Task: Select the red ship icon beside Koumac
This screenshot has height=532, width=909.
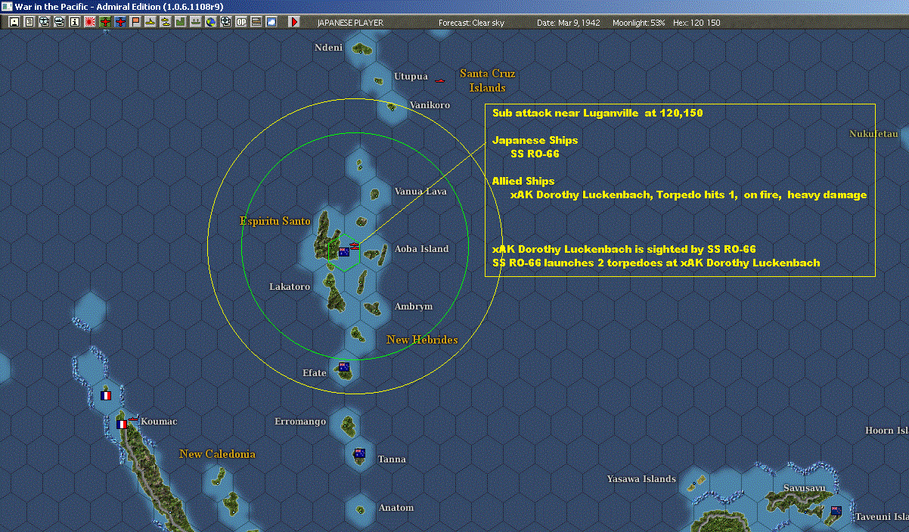Action: click(x=132, y=418)
